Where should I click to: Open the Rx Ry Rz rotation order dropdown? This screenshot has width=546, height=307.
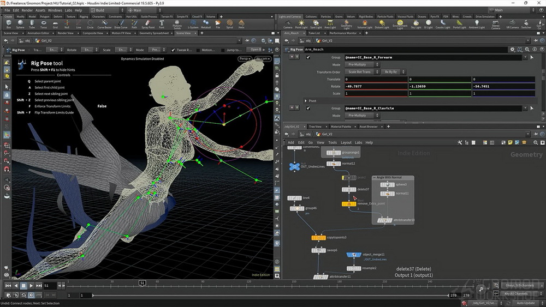tap(394, 72)
